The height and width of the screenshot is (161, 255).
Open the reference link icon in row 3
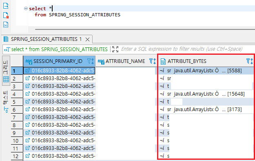point(28,86)
